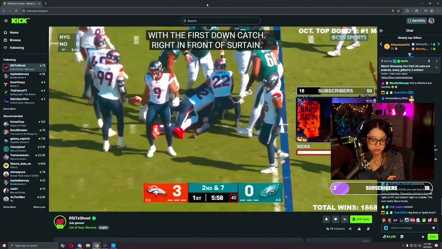
Task: Expand the pinned Merch Giveaway message
Action: 436,67
